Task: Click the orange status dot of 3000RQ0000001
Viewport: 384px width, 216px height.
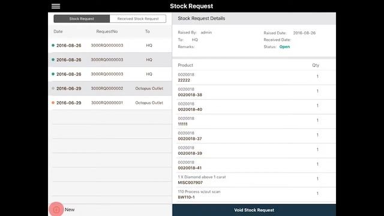Action: pyautogui.click(x=53, y=103)
